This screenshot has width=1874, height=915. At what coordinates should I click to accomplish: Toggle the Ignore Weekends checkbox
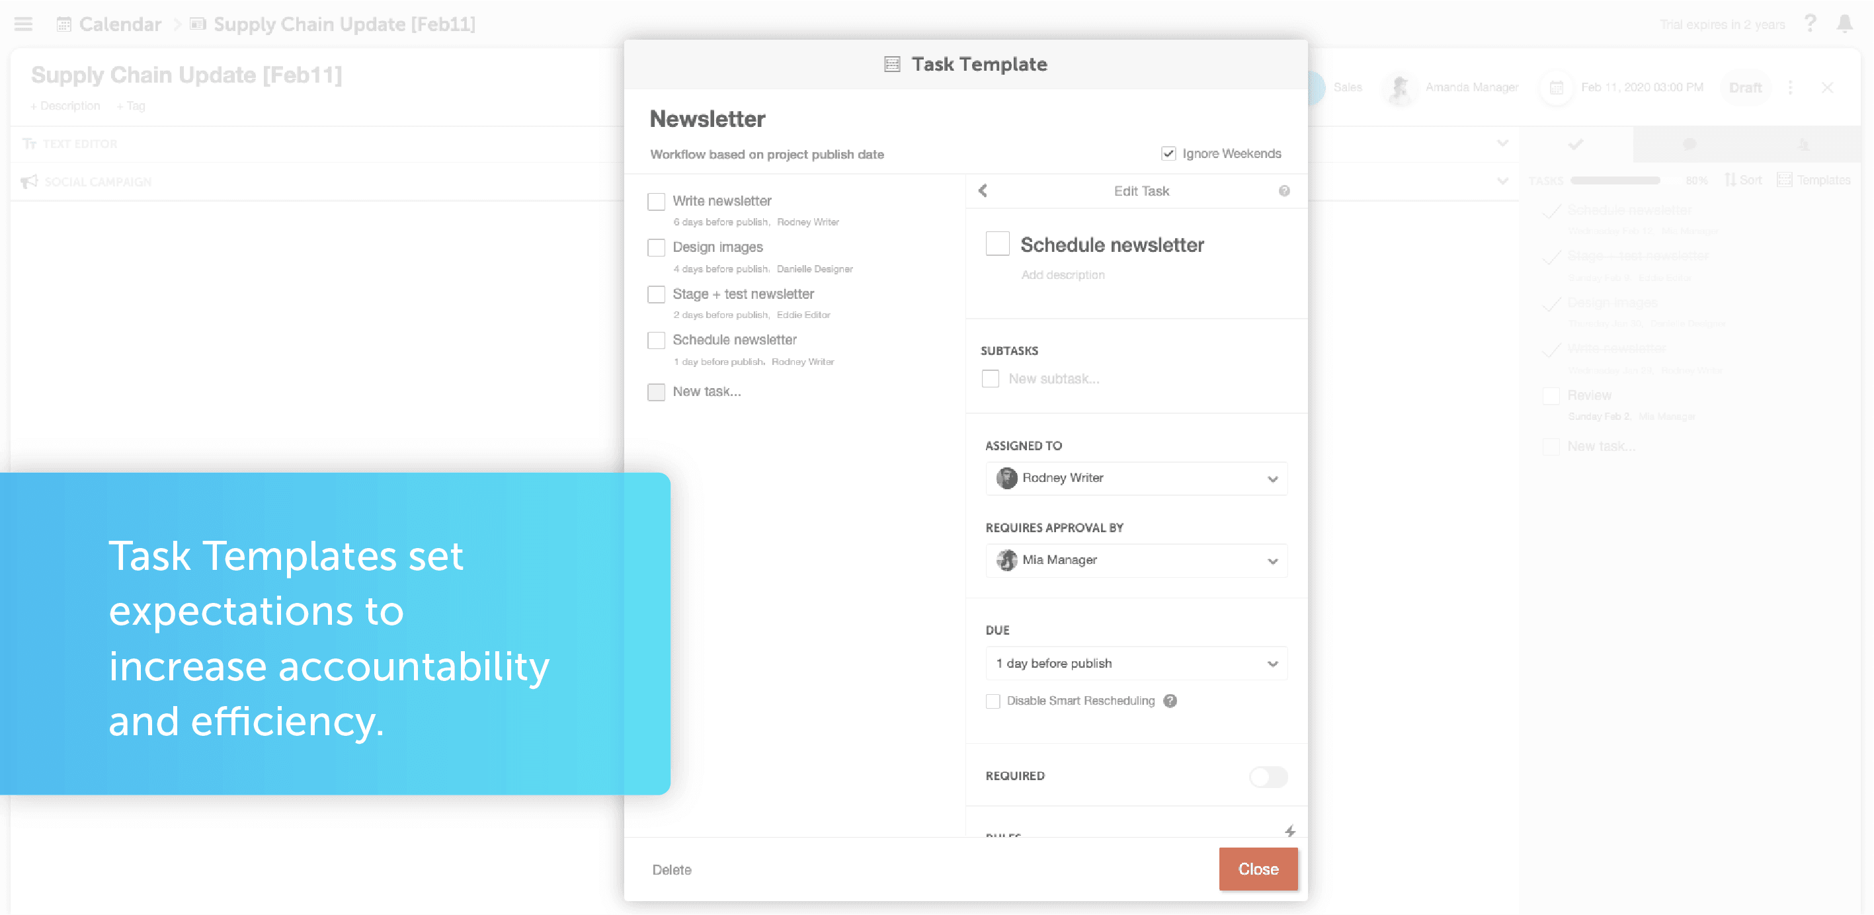(x=1165, y=153)
